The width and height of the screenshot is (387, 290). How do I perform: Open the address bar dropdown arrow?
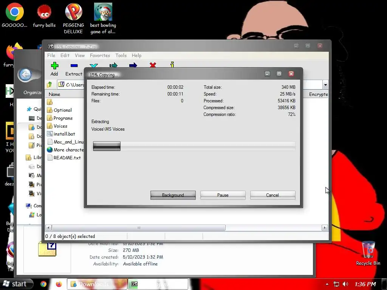tap(325, 85)
